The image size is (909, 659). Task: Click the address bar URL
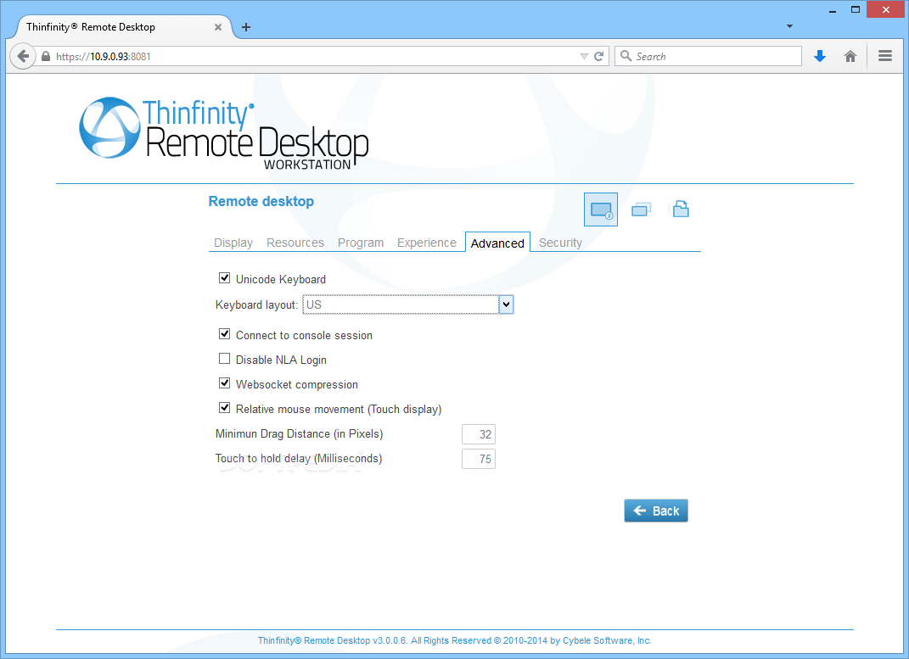tap(104, 57)
